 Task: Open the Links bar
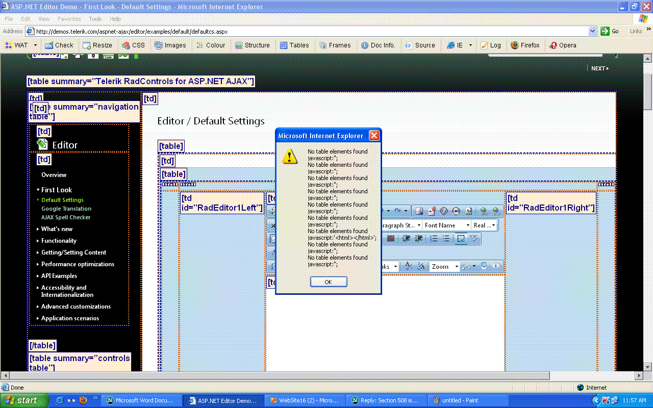pyautogui.click(x=636, y=31)
